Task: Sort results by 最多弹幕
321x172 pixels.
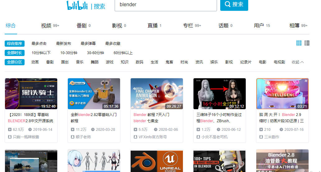Action: click(88, 44)
